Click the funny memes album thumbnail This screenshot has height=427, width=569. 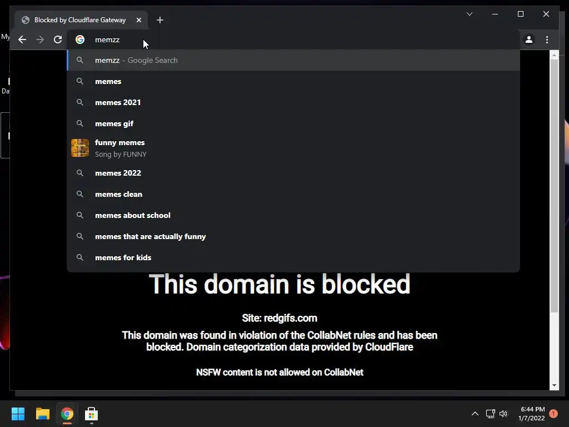[x=80, y=148]
